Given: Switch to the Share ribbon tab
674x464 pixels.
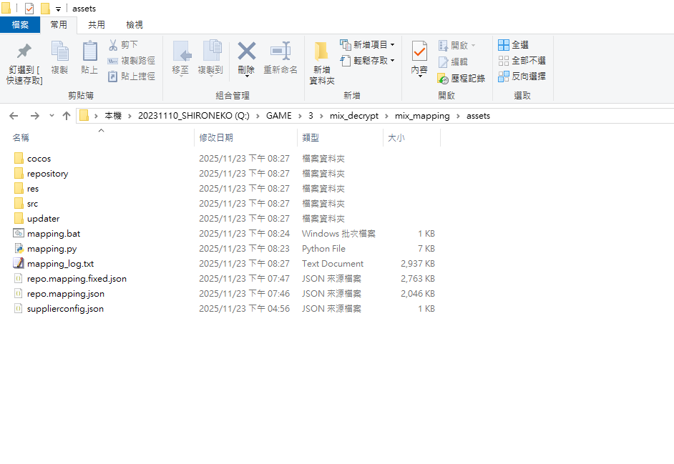Looking at the screenshot, I should 97,25.
